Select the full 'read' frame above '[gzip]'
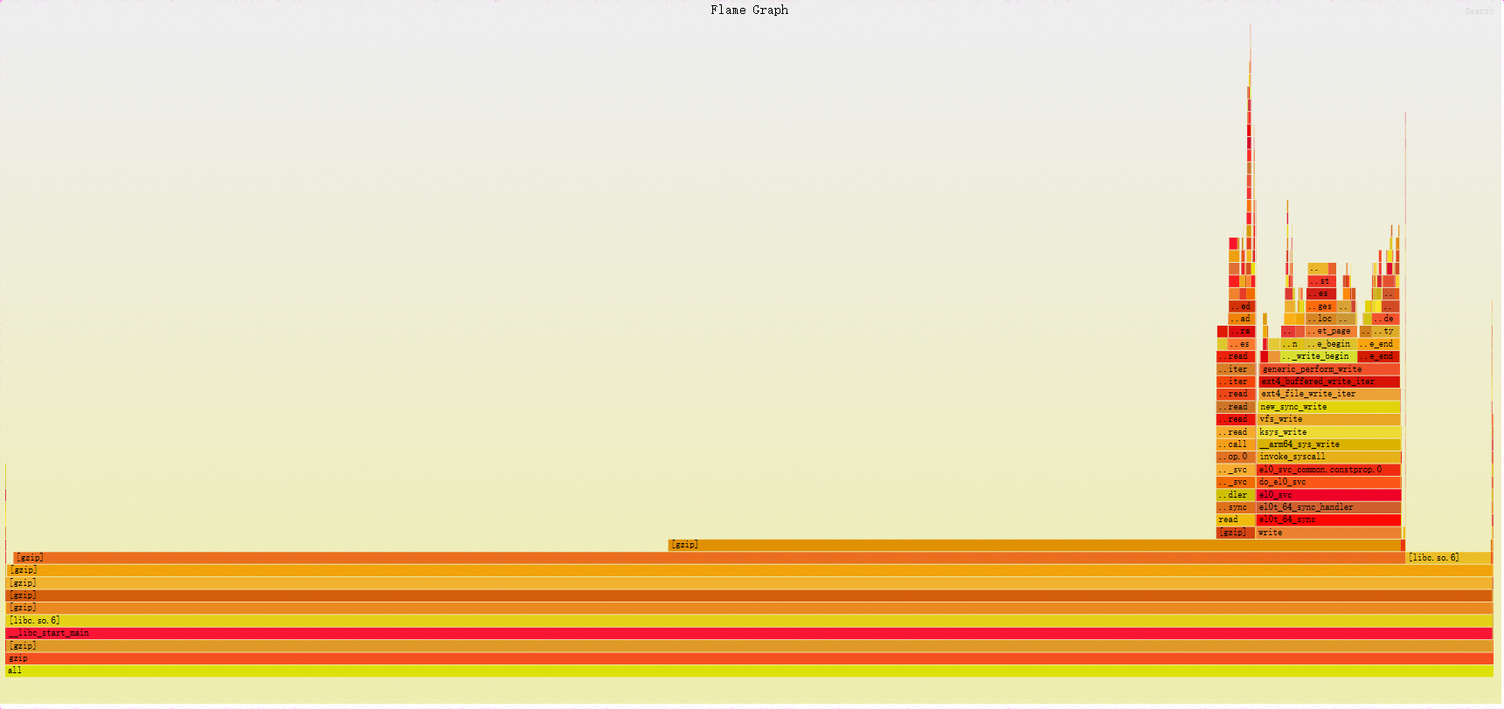The height and width of the screenshot is (709, 1504). (1236, 520)
